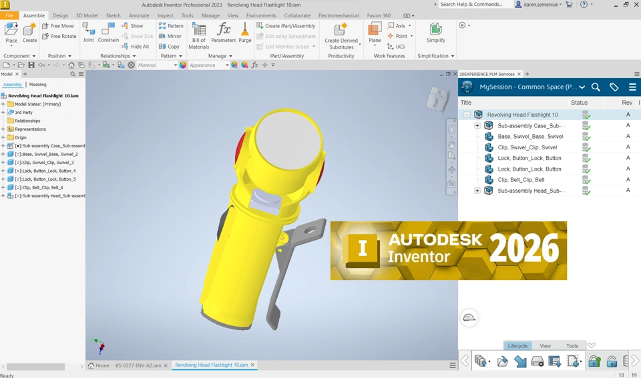Click the search icon in 3DEXPERIENCE panel
Image resolution: width=641 pixels, height=378 pixels.
click(596, 87)
